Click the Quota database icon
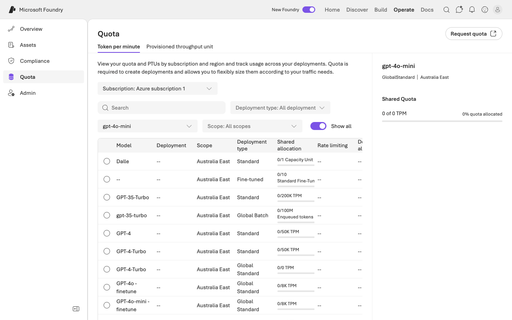Screen dimensions: 512x320 click(11, 77)
